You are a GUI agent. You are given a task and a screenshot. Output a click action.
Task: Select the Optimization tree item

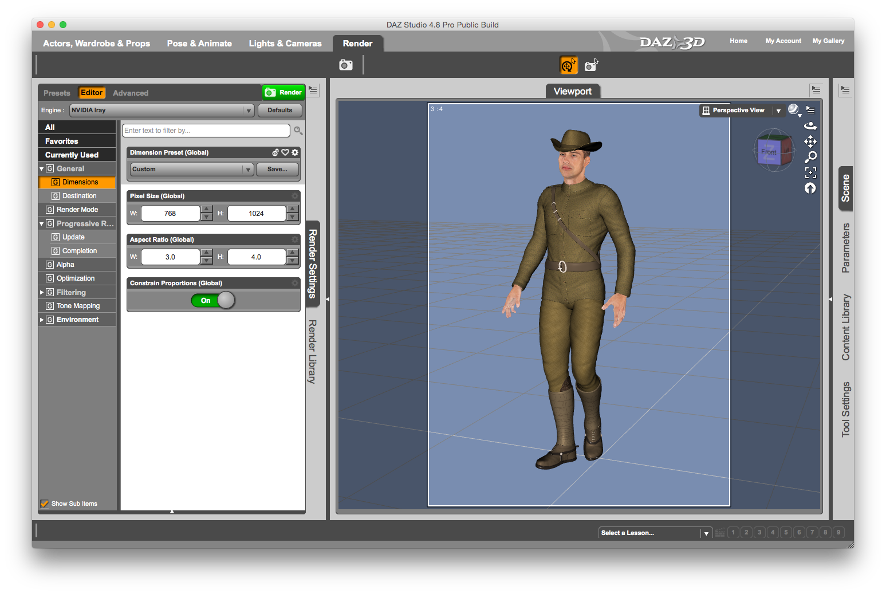[x=77, y=278]
